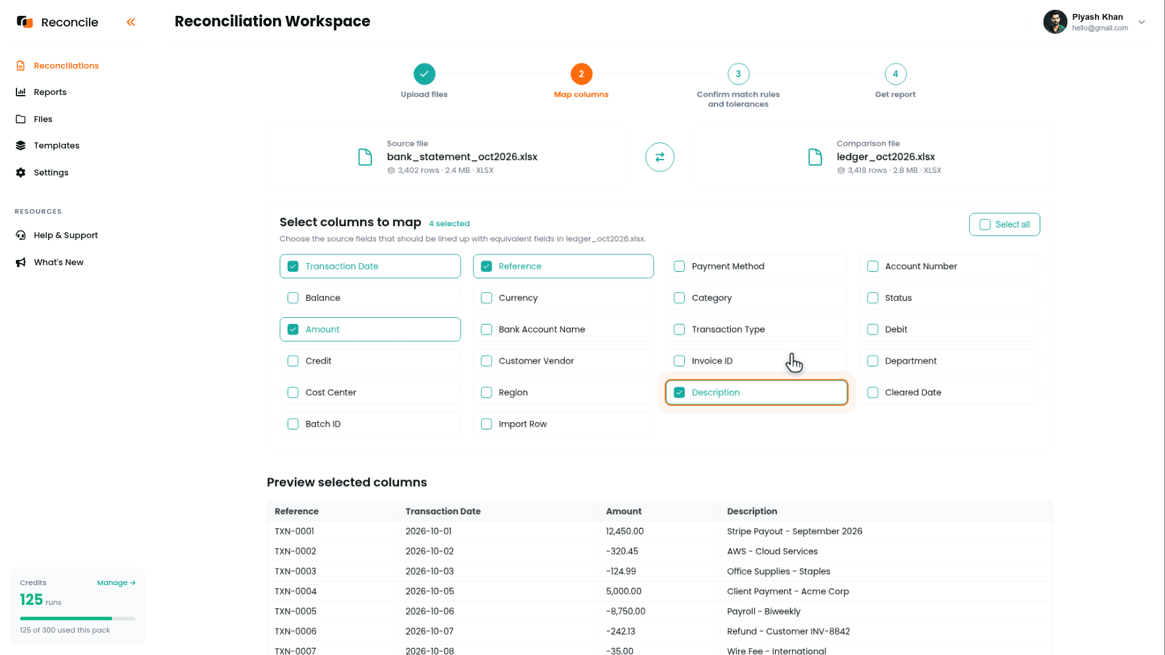Screen dimensions: 1165x655
Task: Click the Reconcile logo icon
Action: [24, 22]
